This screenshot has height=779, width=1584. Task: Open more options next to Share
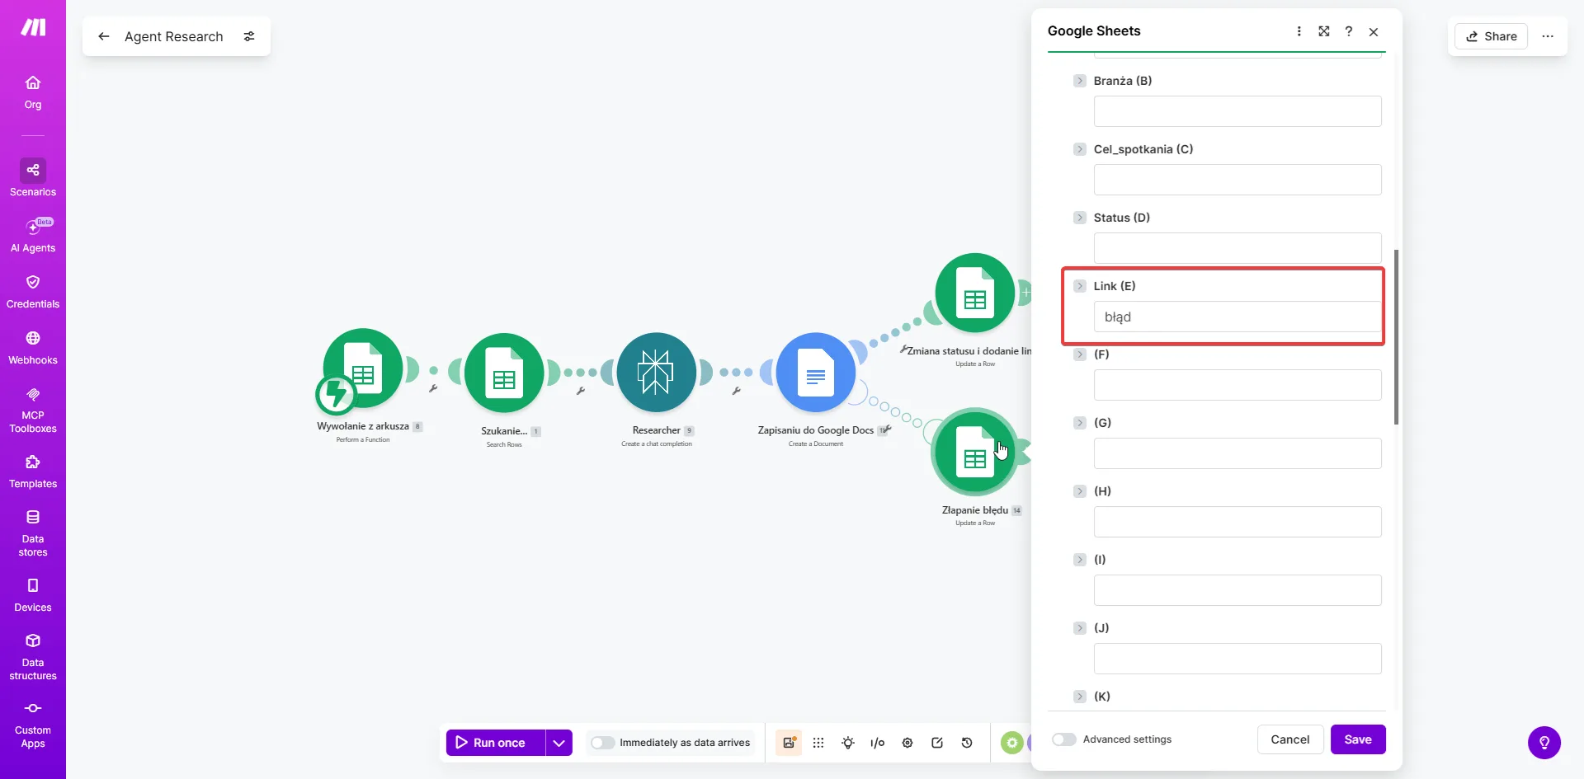[1548, 36]
